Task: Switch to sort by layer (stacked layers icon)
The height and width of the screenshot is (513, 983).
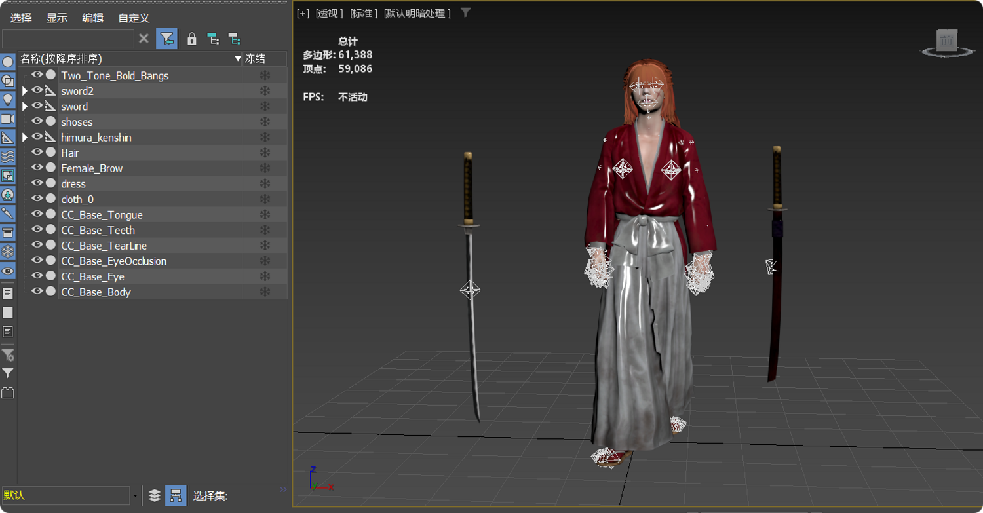Action: (x=155, y=496)
